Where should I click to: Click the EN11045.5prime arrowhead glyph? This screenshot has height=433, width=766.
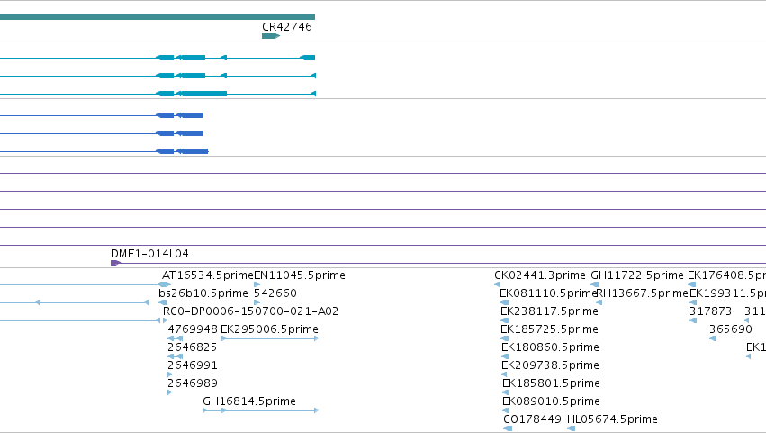tap(257, 284)
